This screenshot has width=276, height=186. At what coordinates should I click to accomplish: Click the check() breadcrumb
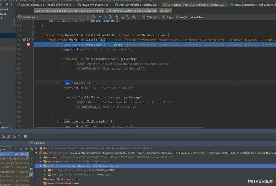pos(165,11)
